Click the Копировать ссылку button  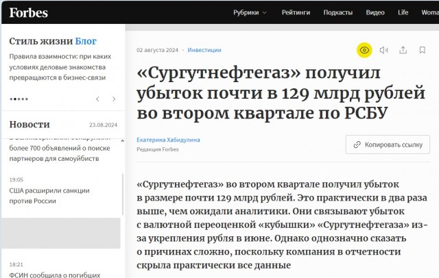[388, 144]
